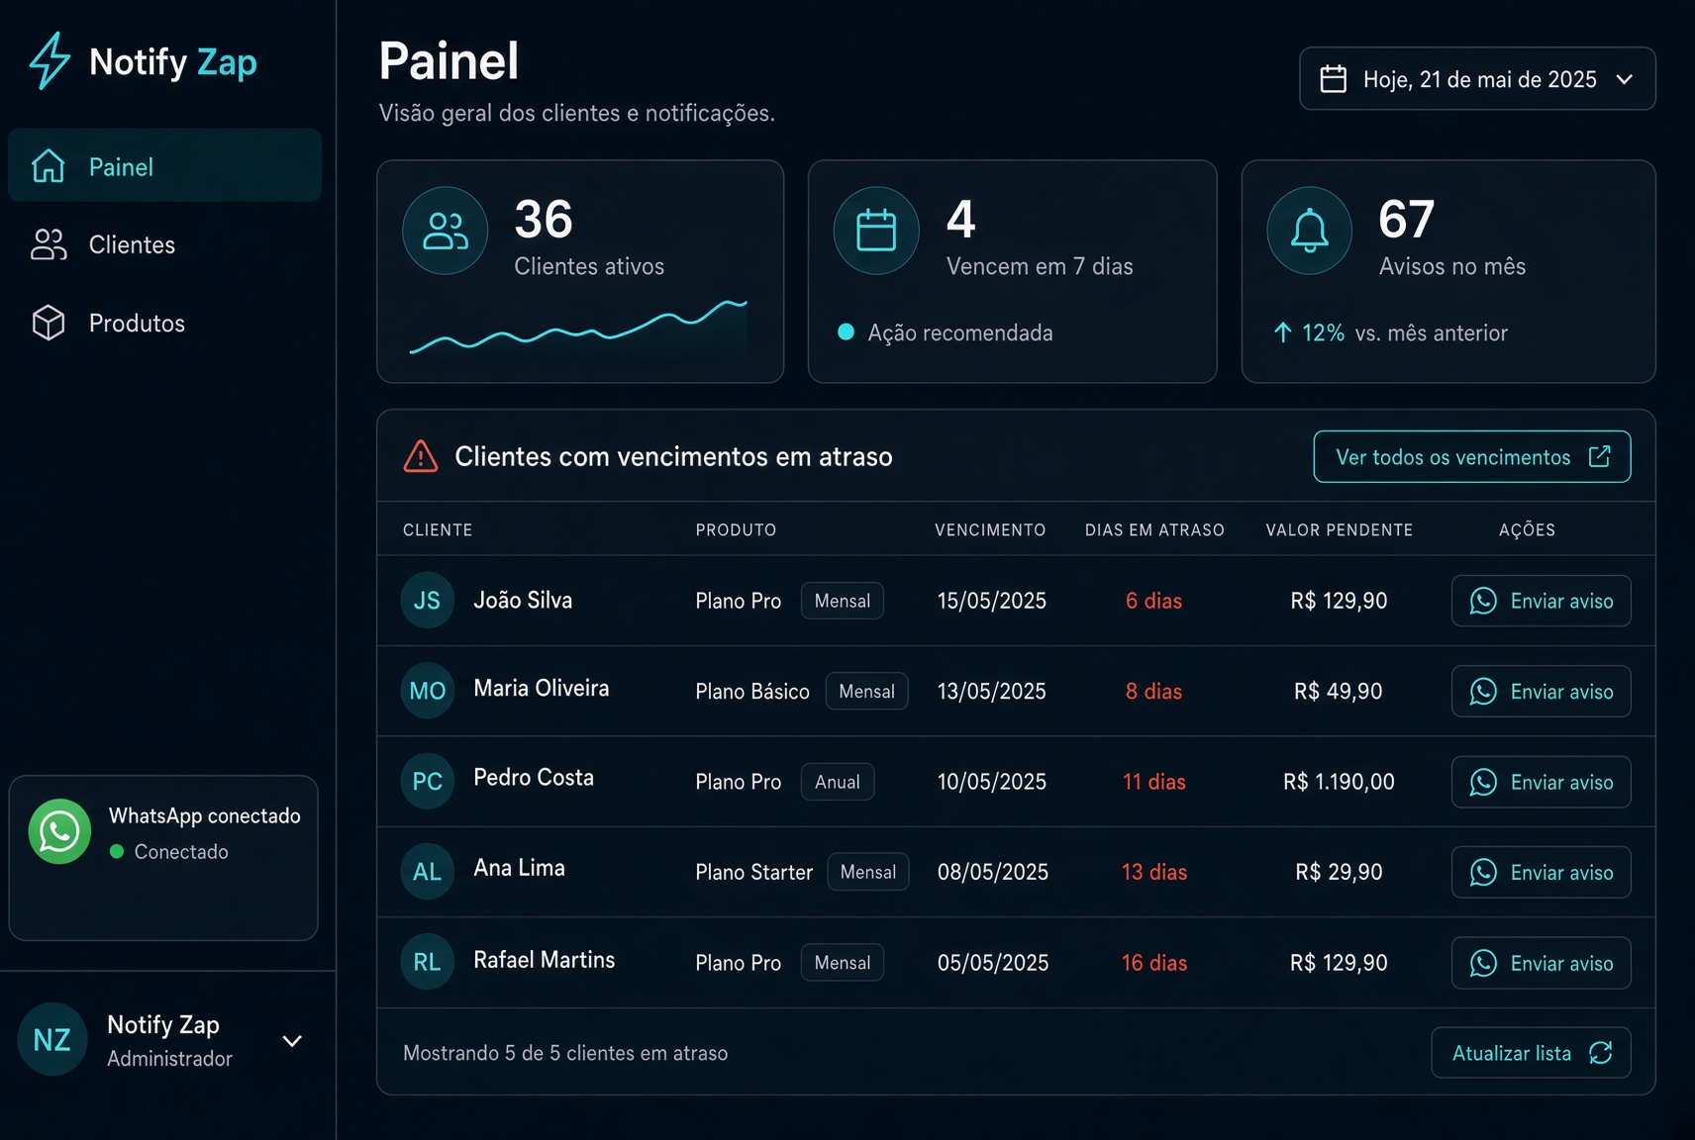
Task: Click Enviar aviso for Pedro Costa
Action: tap(1541, 782)
